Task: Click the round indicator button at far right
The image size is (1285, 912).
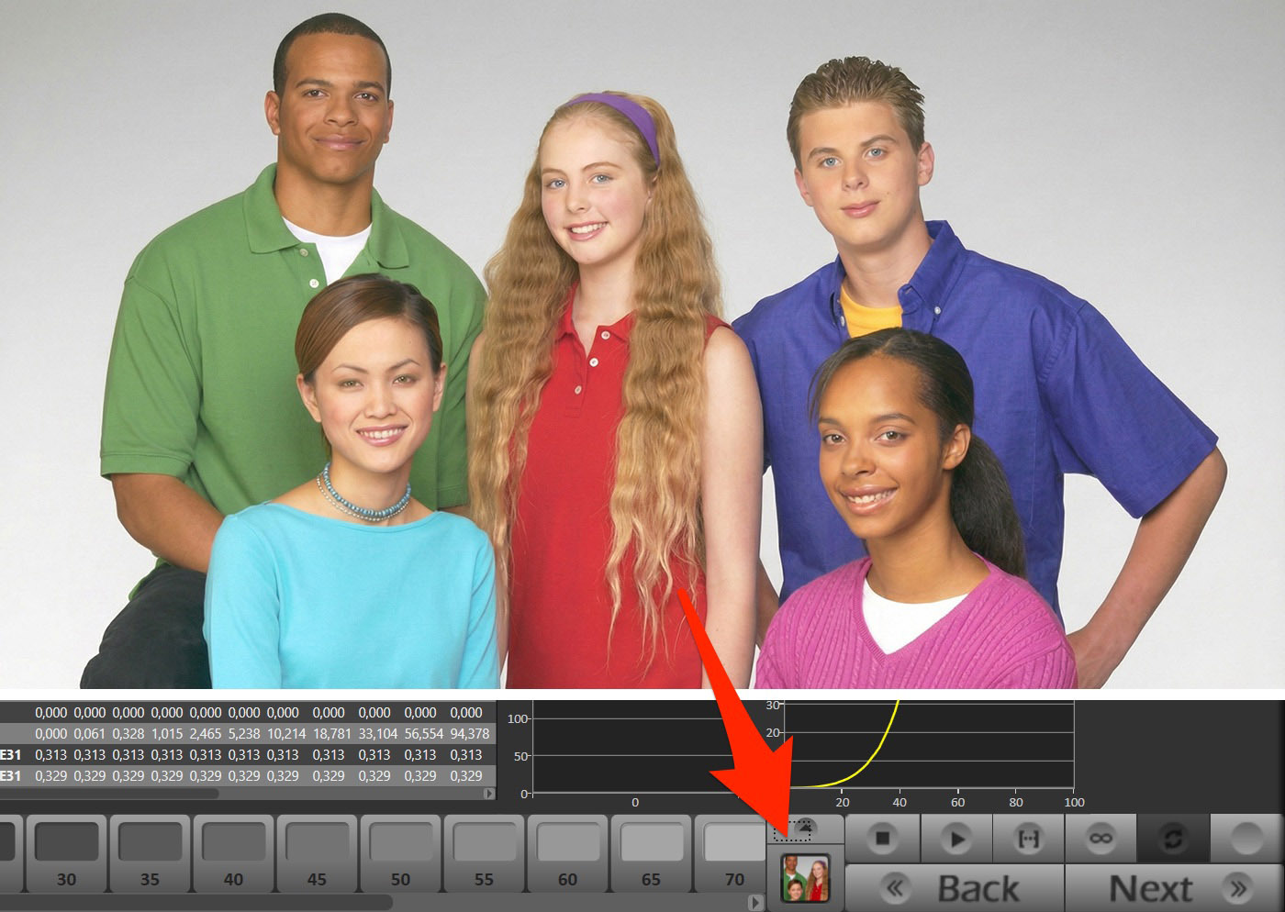Action: click(x=1246, y=838)
